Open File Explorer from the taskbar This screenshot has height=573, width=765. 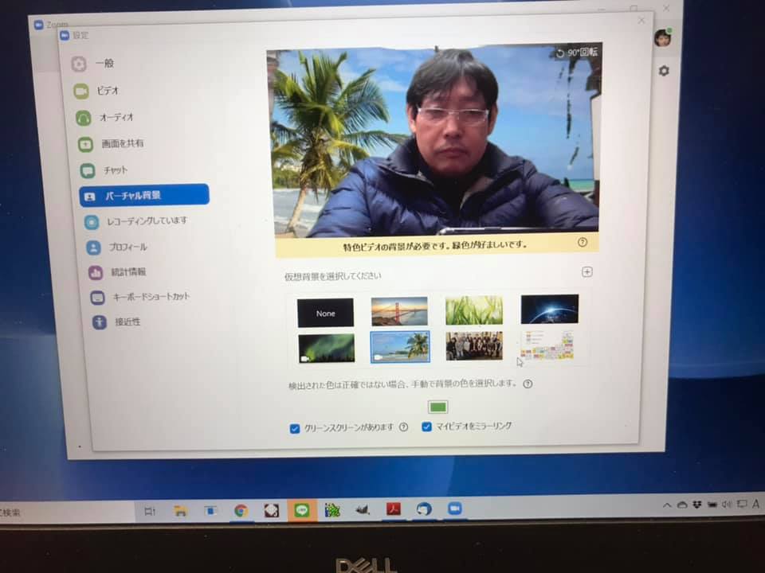tap(181, 511)
